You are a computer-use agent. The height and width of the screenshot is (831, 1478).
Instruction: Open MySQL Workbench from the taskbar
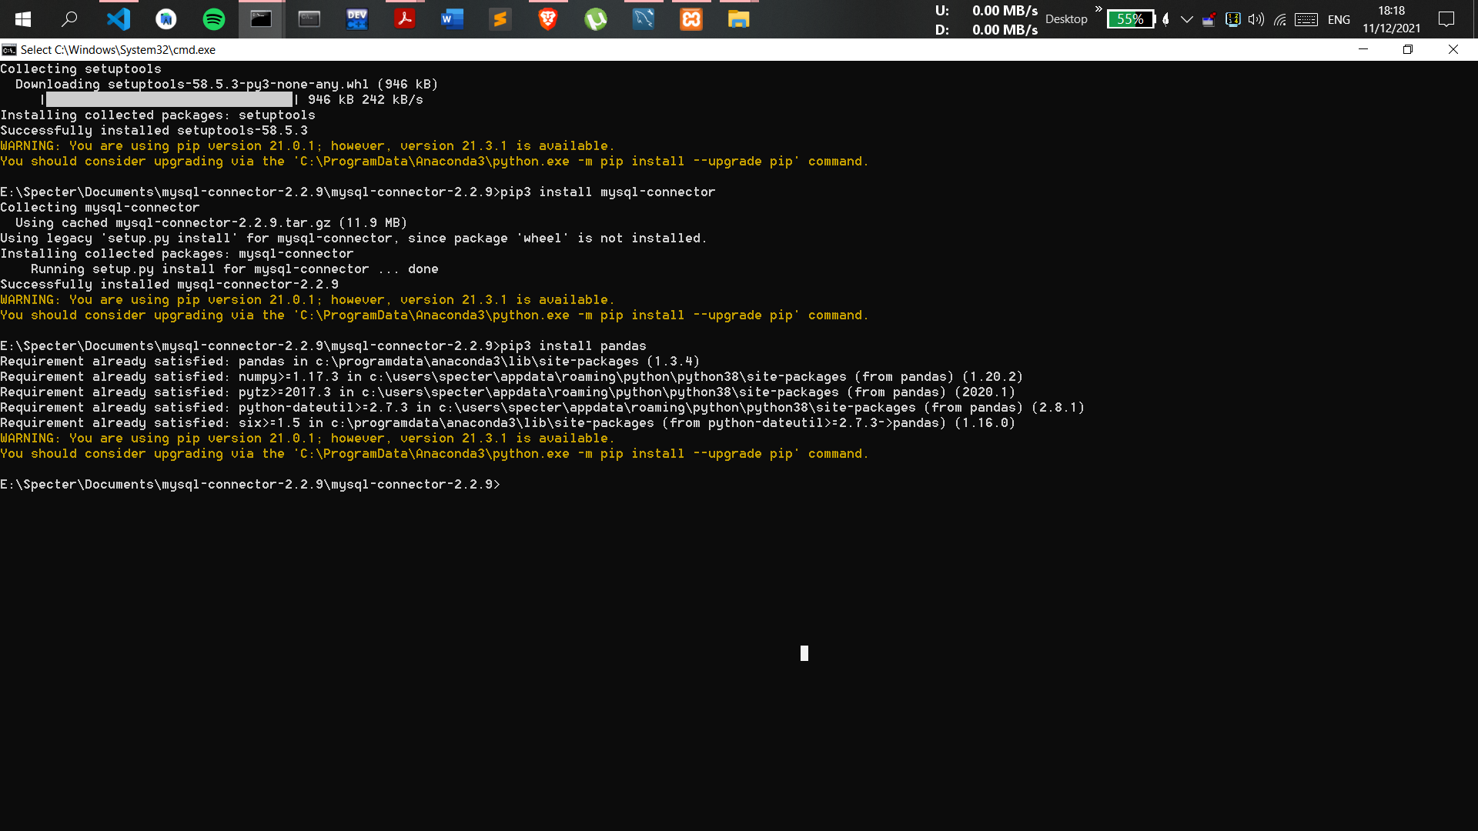click(644, 19)
